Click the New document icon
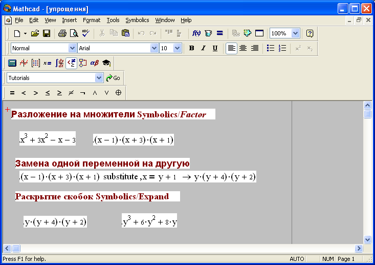Screen dimensions: 375x265 click(x=17, y=33)
